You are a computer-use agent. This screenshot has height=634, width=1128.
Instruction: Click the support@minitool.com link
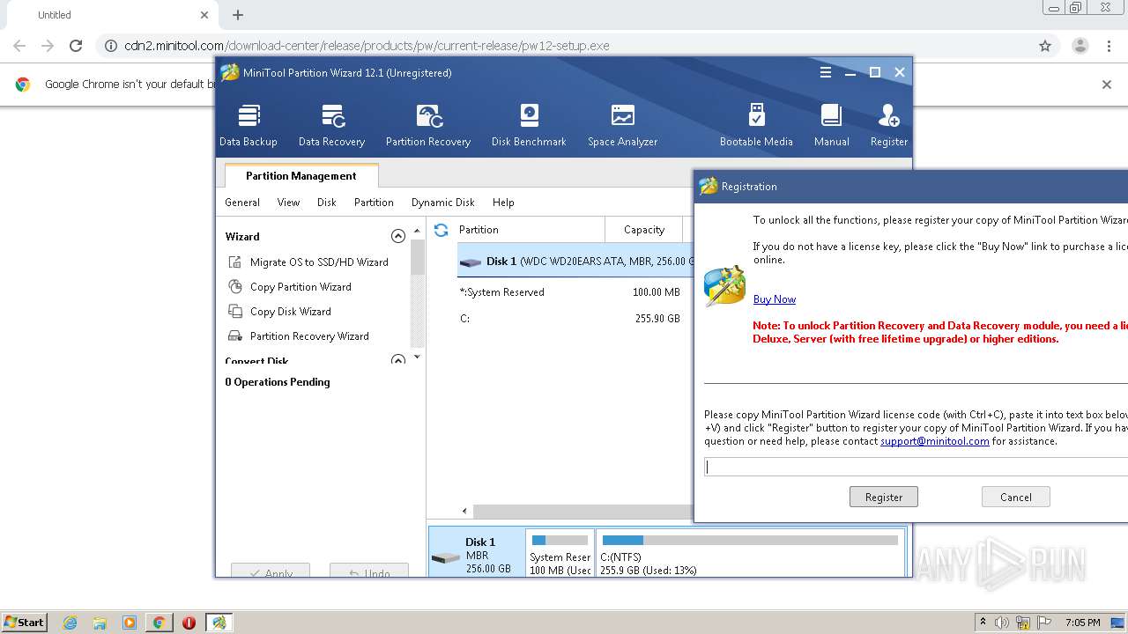tap(934, 441)
